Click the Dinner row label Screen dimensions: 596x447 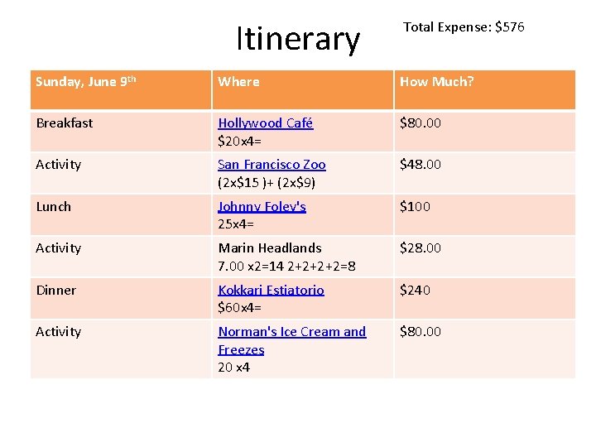[56, 291]
